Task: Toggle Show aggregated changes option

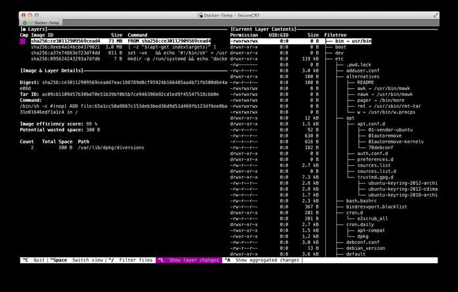Action: (x=262, y=260)
